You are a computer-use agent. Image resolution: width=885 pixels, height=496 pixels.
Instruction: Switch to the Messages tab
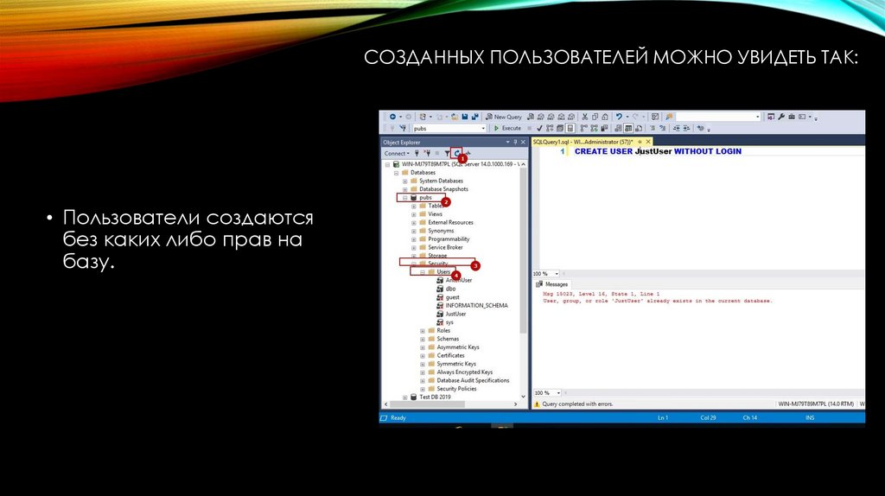pyautogui.click(x=551, y=284)
